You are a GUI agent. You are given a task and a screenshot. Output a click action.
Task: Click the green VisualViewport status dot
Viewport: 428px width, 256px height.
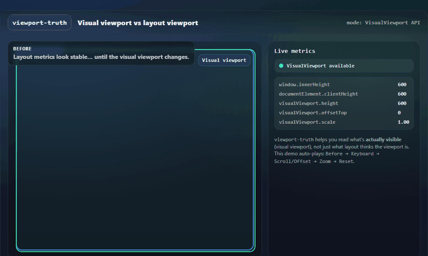[281, 66]
